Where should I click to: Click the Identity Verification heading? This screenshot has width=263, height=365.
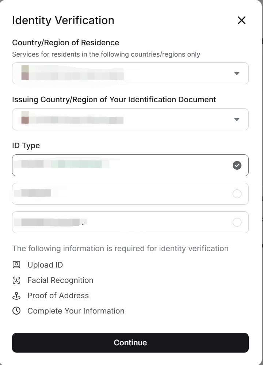(63, 20)
